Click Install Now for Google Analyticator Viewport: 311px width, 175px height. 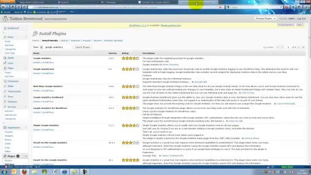48,73
